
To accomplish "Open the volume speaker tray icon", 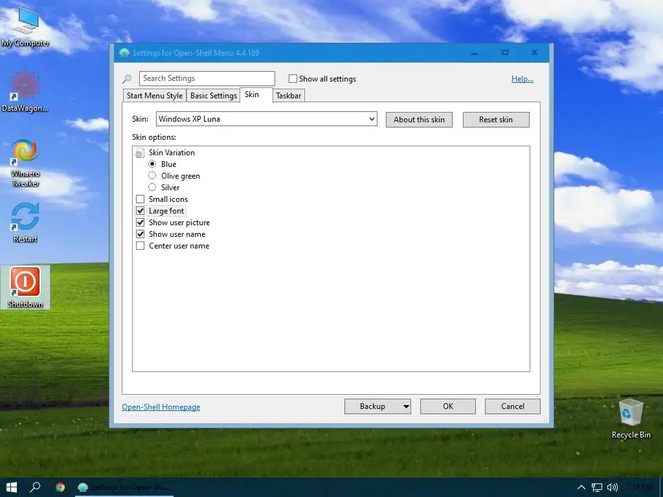I will [x=612, y=488].
